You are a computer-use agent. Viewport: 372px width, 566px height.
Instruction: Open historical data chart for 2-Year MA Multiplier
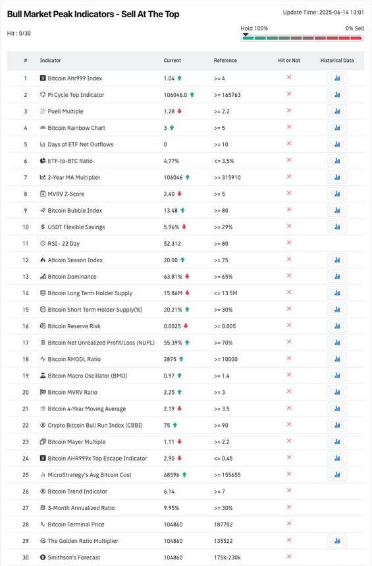tap(337, 177)
